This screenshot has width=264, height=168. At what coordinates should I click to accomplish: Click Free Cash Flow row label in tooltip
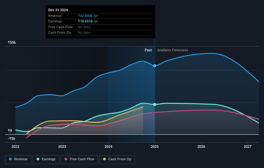click(60, 27)
